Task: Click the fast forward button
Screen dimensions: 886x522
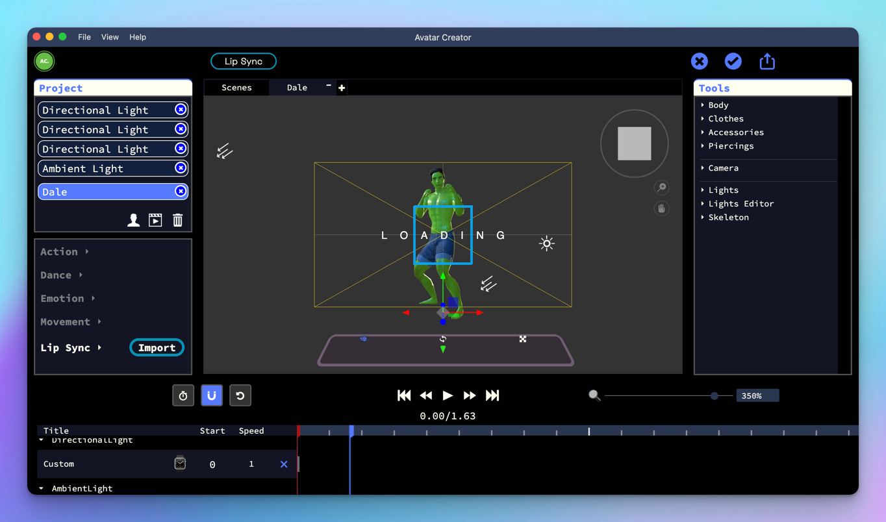Action: pyautogui.click(x=470, y=395)
